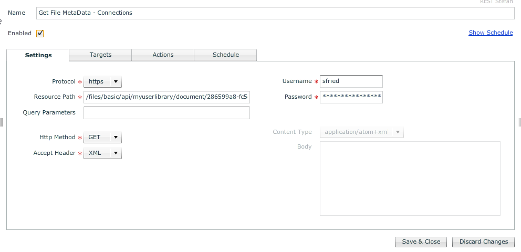Open the Show Schedule link
Screen dimensions: 521x252
[x=490, y=33]
